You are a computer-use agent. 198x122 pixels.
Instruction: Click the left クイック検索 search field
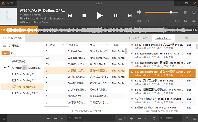point(91,118)
